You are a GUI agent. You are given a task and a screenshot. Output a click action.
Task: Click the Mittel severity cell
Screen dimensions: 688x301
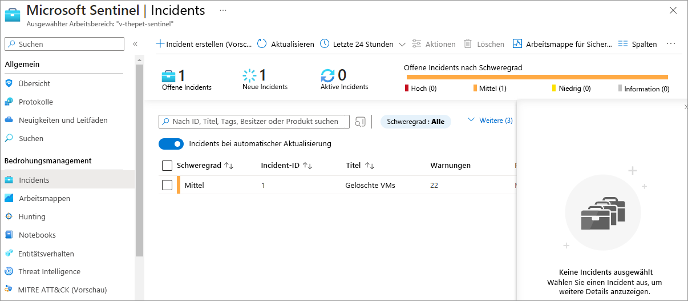tap(195, 186)
